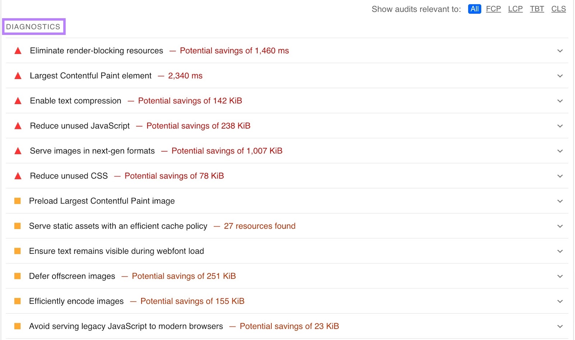Click the red triangle beside Reduce unused JavaScript
575x340 pixels.
(18, 126)
